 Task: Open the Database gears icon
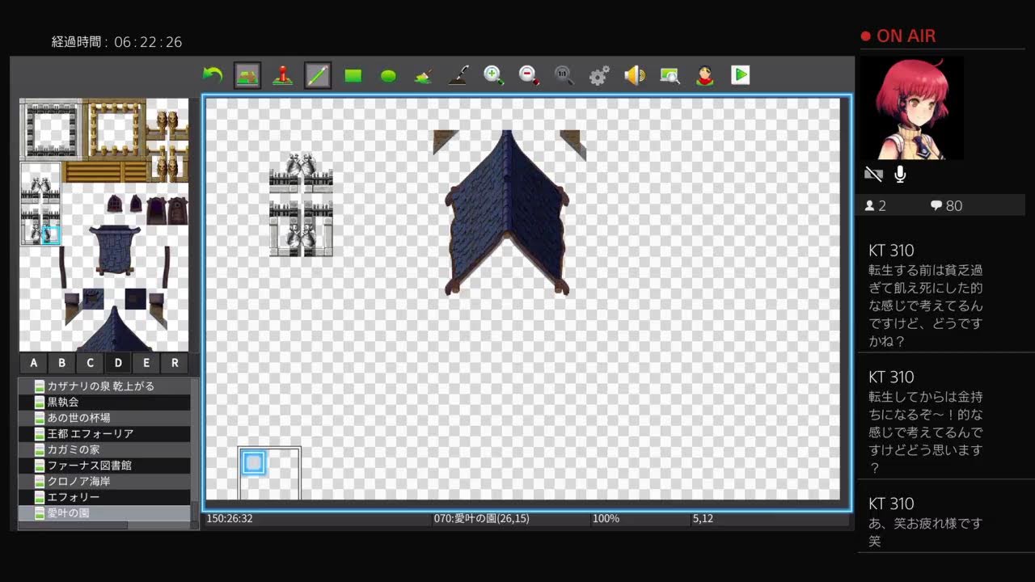(x=599, y=75)
